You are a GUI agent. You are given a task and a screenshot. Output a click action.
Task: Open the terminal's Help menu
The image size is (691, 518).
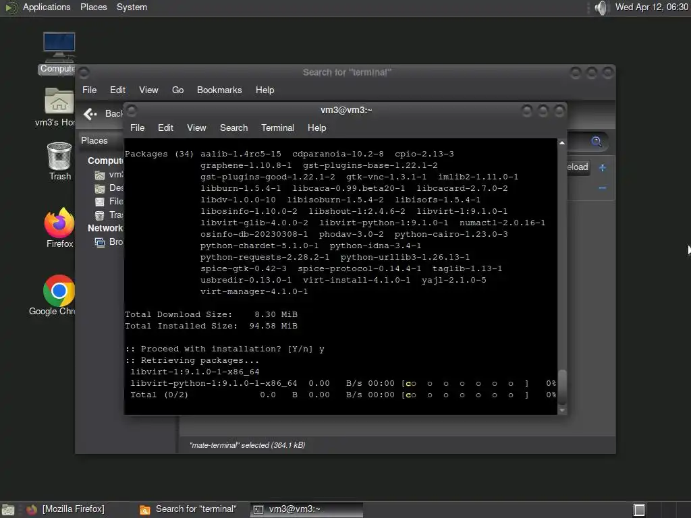(317, 127)
